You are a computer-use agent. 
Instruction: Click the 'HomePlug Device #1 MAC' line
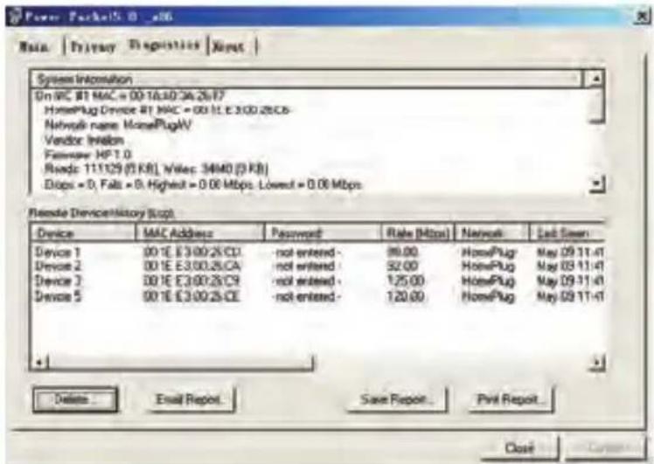point(167,110)
